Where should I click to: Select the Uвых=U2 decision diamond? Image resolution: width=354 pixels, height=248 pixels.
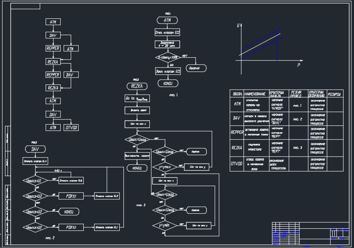point(35,212)
